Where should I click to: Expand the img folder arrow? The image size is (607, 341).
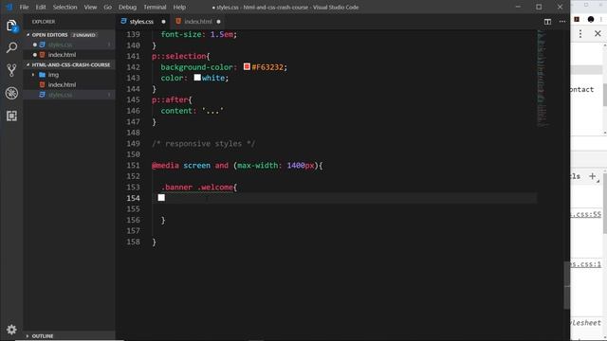tap(33, 75)
